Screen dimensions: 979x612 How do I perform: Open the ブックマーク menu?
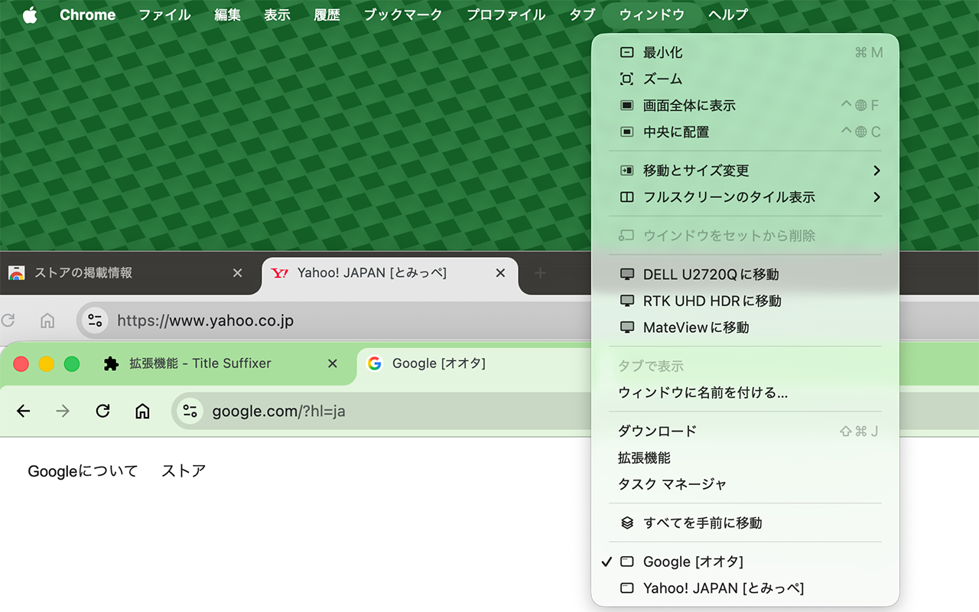pos(402,15)
